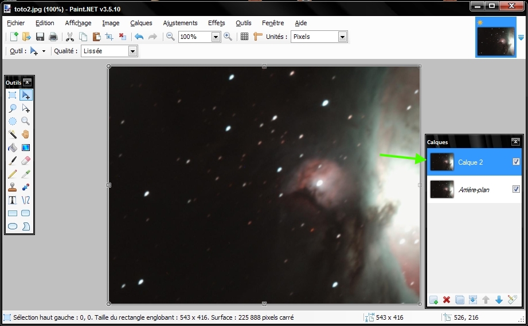Save the image with the floppy icon

(40, 37)
